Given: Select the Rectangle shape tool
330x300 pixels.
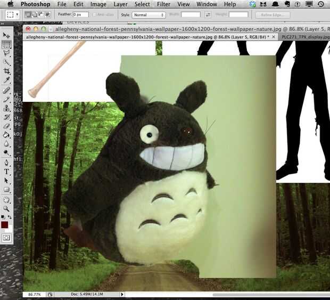Looking at the screenshot, I should (x=6, y=190).
